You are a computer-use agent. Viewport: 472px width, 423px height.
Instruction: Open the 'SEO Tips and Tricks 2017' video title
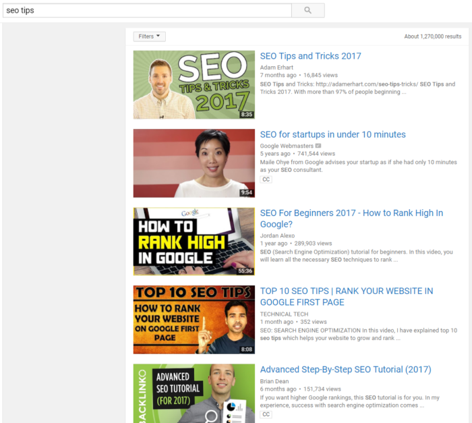click(310, 56)
